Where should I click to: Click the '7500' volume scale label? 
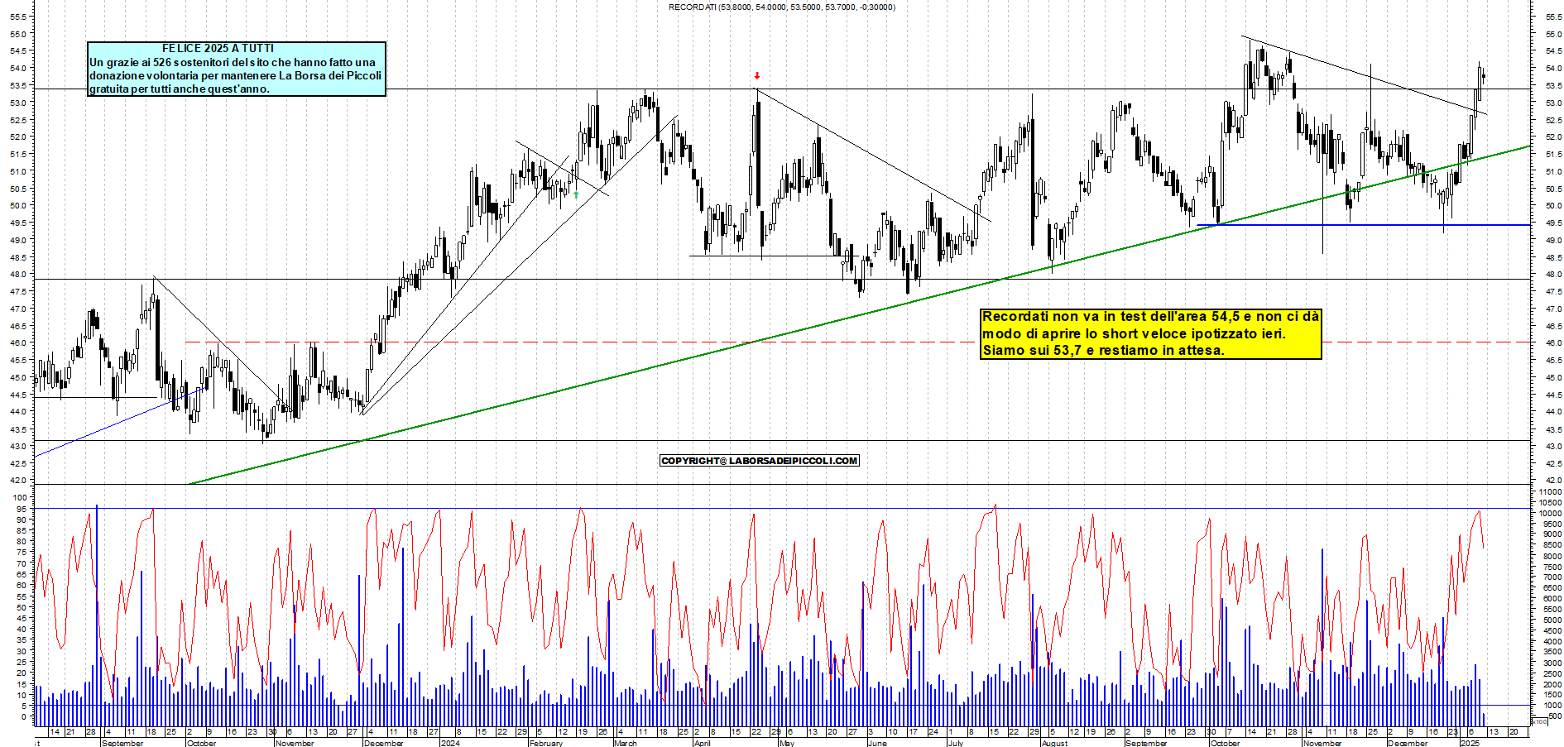1552,567
